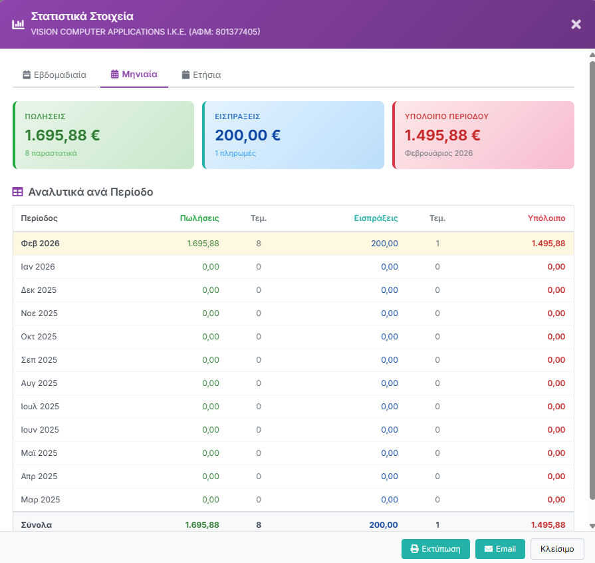This screenshot has width=595, height=563.
Task: Select the Ιαν 2026 table row
Action: click(293, 267)
